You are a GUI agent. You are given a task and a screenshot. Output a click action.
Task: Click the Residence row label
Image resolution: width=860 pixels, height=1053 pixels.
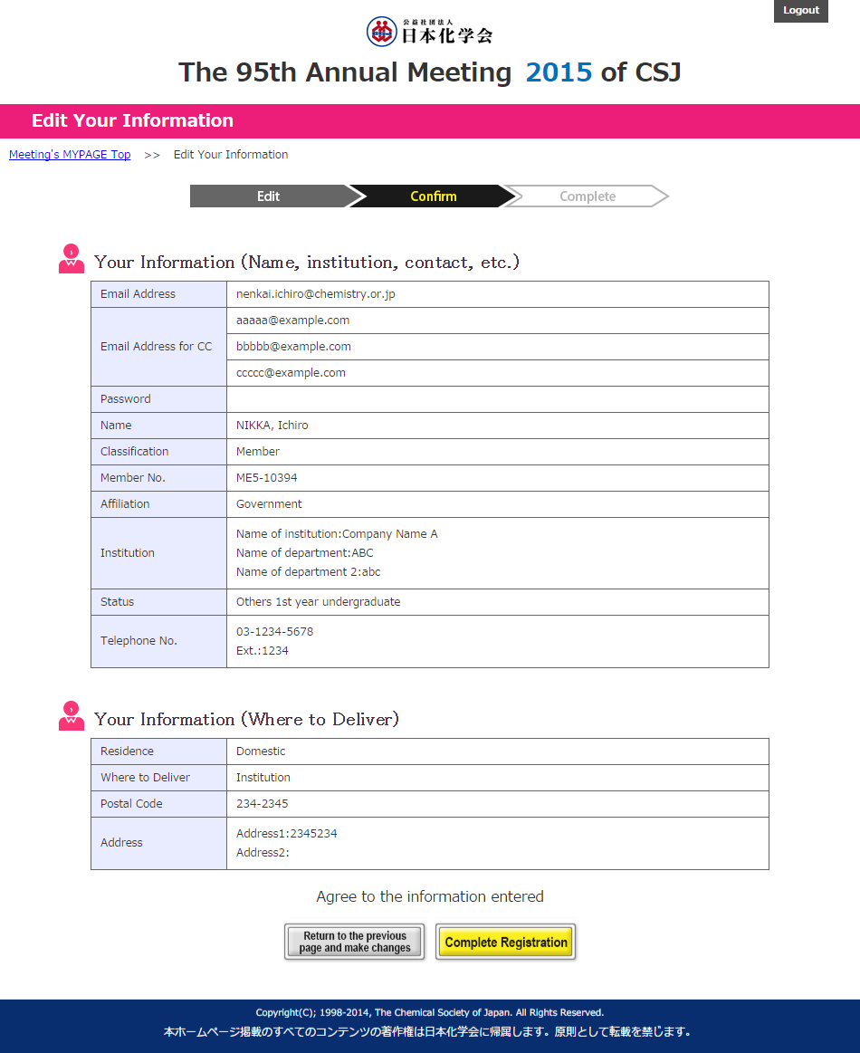127,751
